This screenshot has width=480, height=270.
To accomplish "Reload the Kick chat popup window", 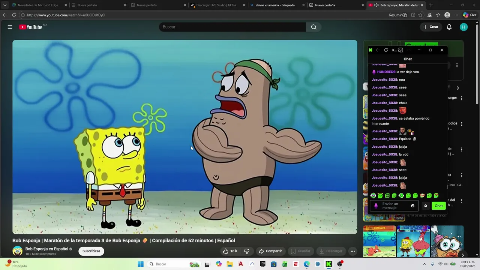I will pyautogui.click(x=386, y=50).
